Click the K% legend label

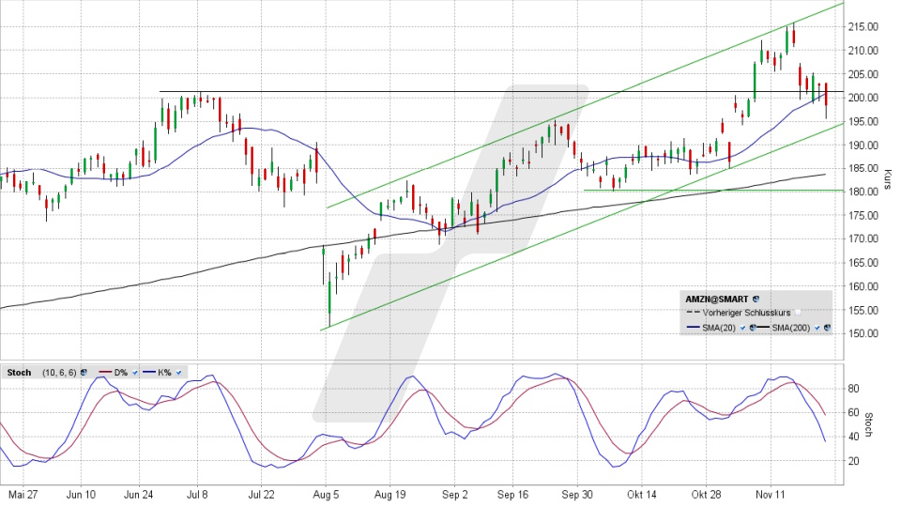[x=164, y=373]
